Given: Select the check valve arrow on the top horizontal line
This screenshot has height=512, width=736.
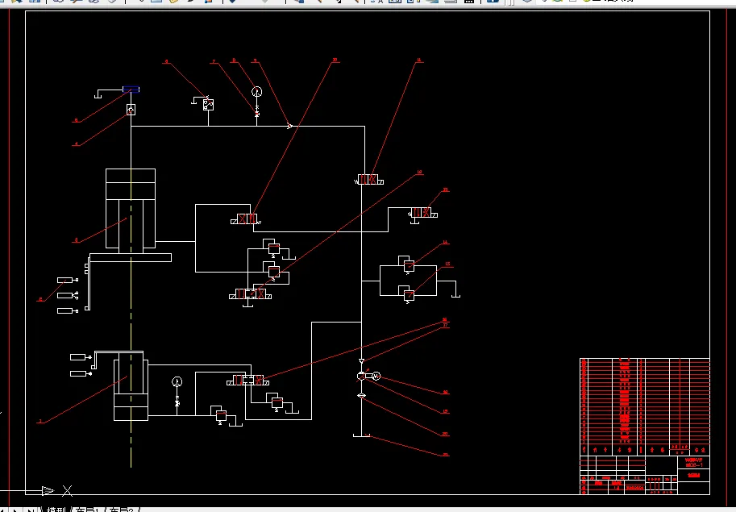Looking at the screenshot, I should click(x=289, y=126).
